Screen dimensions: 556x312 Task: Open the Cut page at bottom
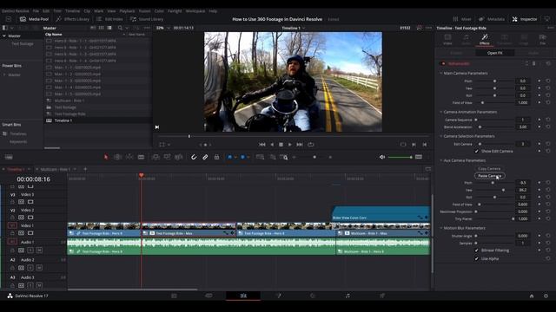(208, 296)
